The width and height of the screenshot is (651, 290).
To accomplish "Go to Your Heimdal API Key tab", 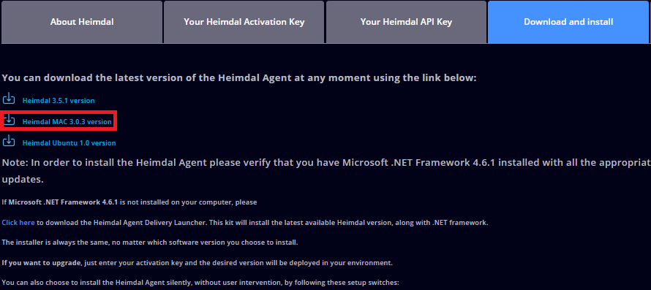I will (406, 22).
